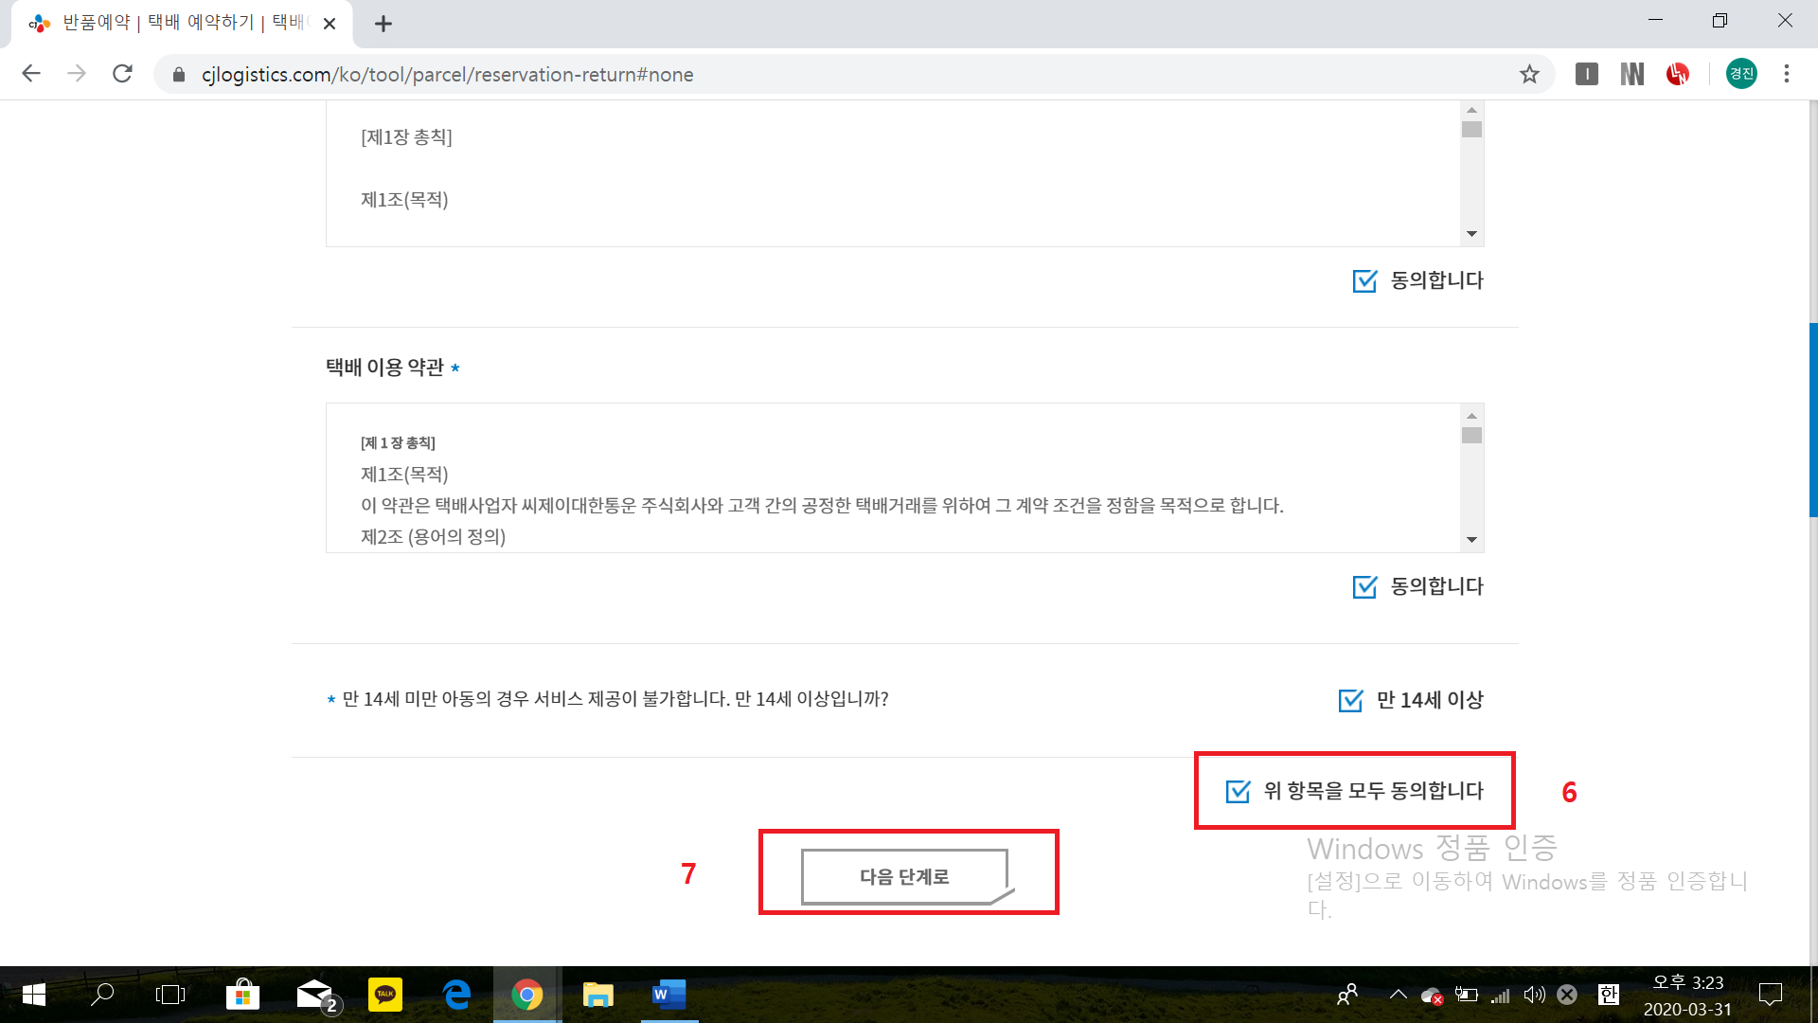Open Chrome three-dot menu
1818x1023 pixels.
coord(1786,74)
